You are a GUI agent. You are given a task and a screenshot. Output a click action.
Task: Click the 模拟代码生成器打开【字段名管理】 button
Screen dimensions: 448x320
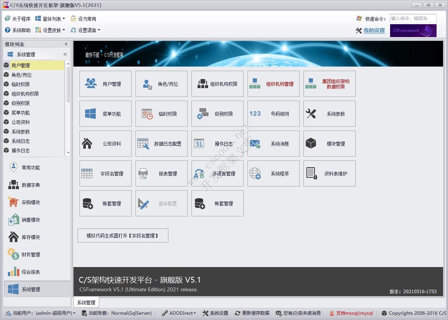123,235
